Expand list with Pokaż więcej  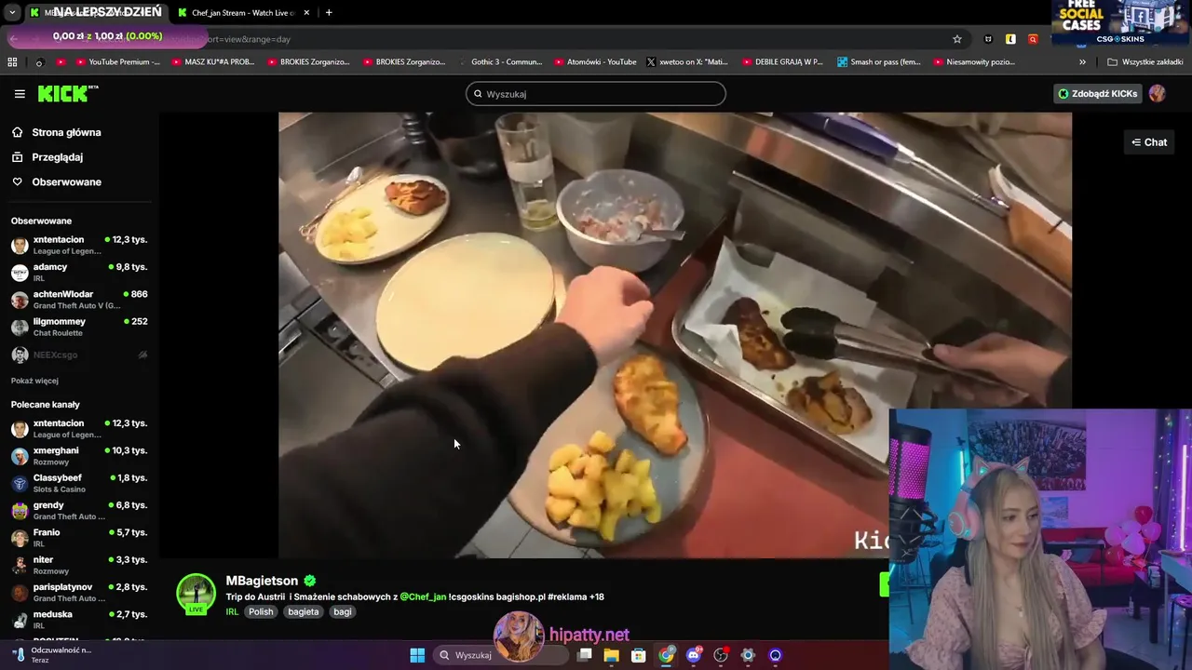[34, 381]
